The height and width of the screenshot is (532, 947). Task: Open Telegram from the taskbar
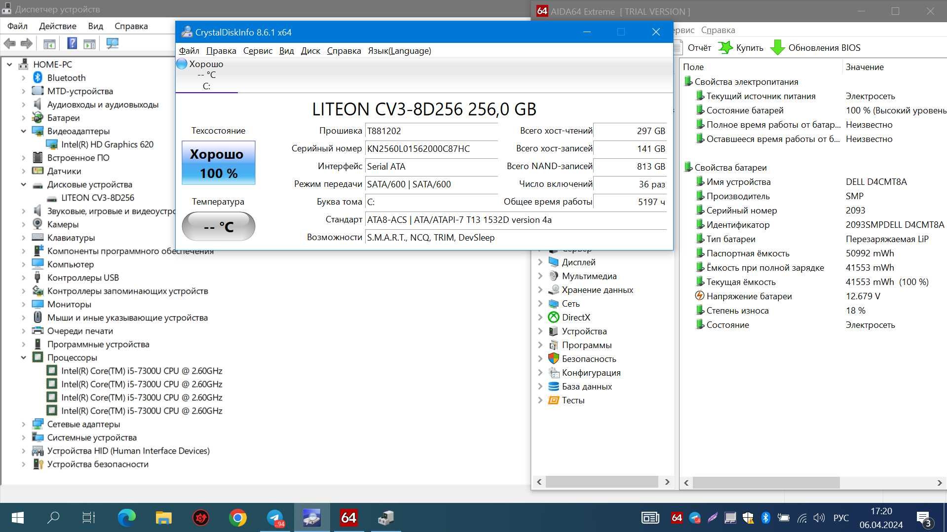pos(275,517)
